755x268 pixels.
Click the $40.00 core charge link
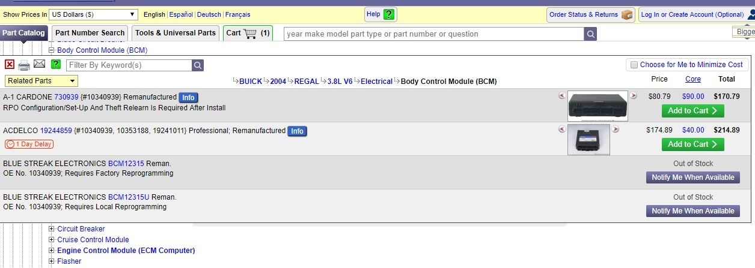point(693,130)
